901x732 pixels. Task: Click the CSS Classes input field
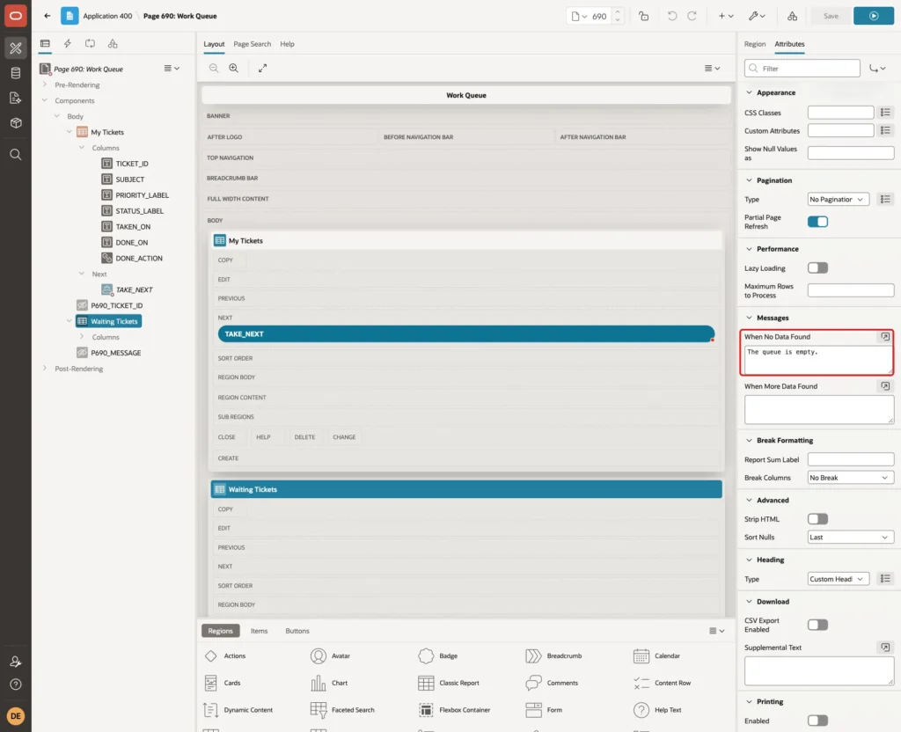coord(840,113)
